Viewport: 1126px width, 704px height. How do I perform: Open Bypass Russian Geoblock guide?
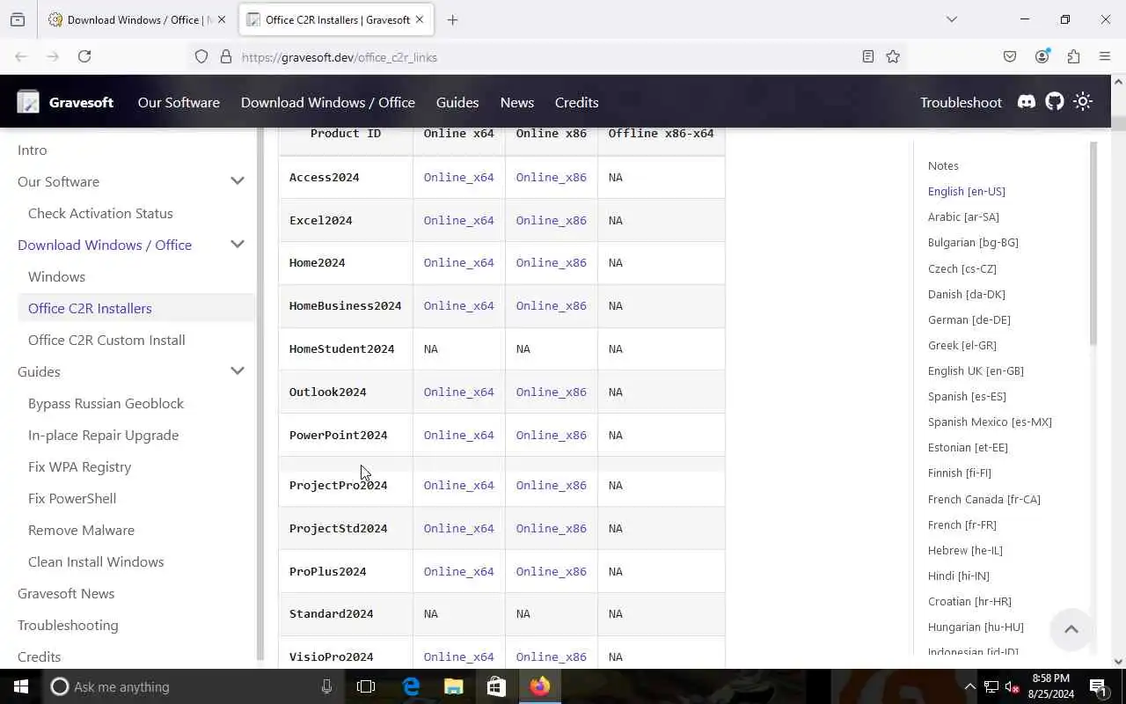pos(106,403)
